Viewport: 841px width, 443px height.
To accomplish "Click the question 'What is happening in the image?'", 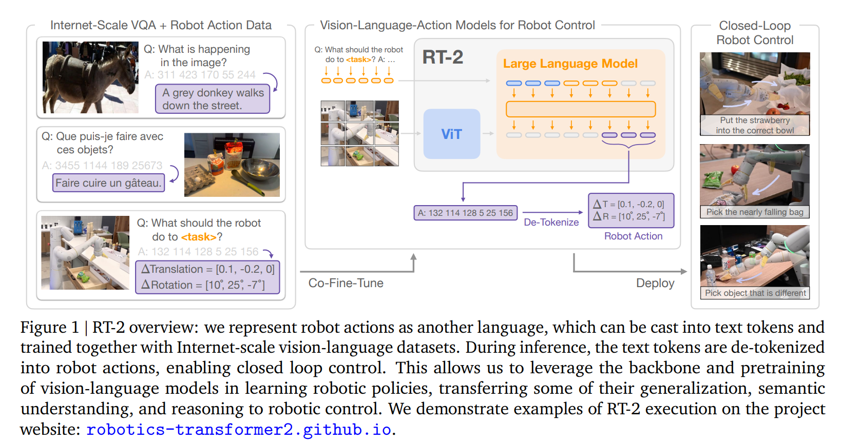I will tap(197, 55).
